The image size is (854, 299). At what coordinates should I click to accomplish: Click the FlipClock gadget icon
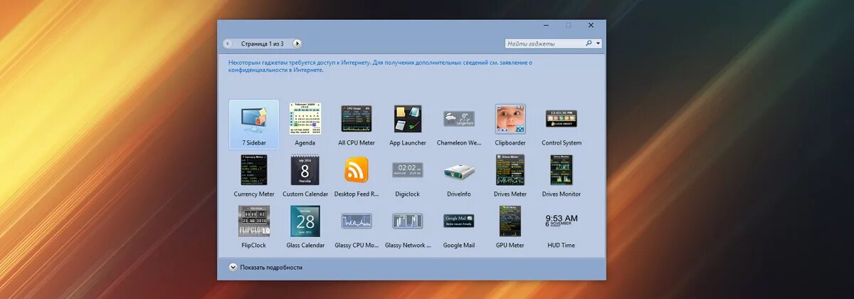point(254,221)
